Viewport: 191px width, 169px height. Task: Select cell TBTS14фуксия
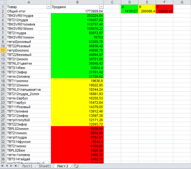[x=29, y=142]
